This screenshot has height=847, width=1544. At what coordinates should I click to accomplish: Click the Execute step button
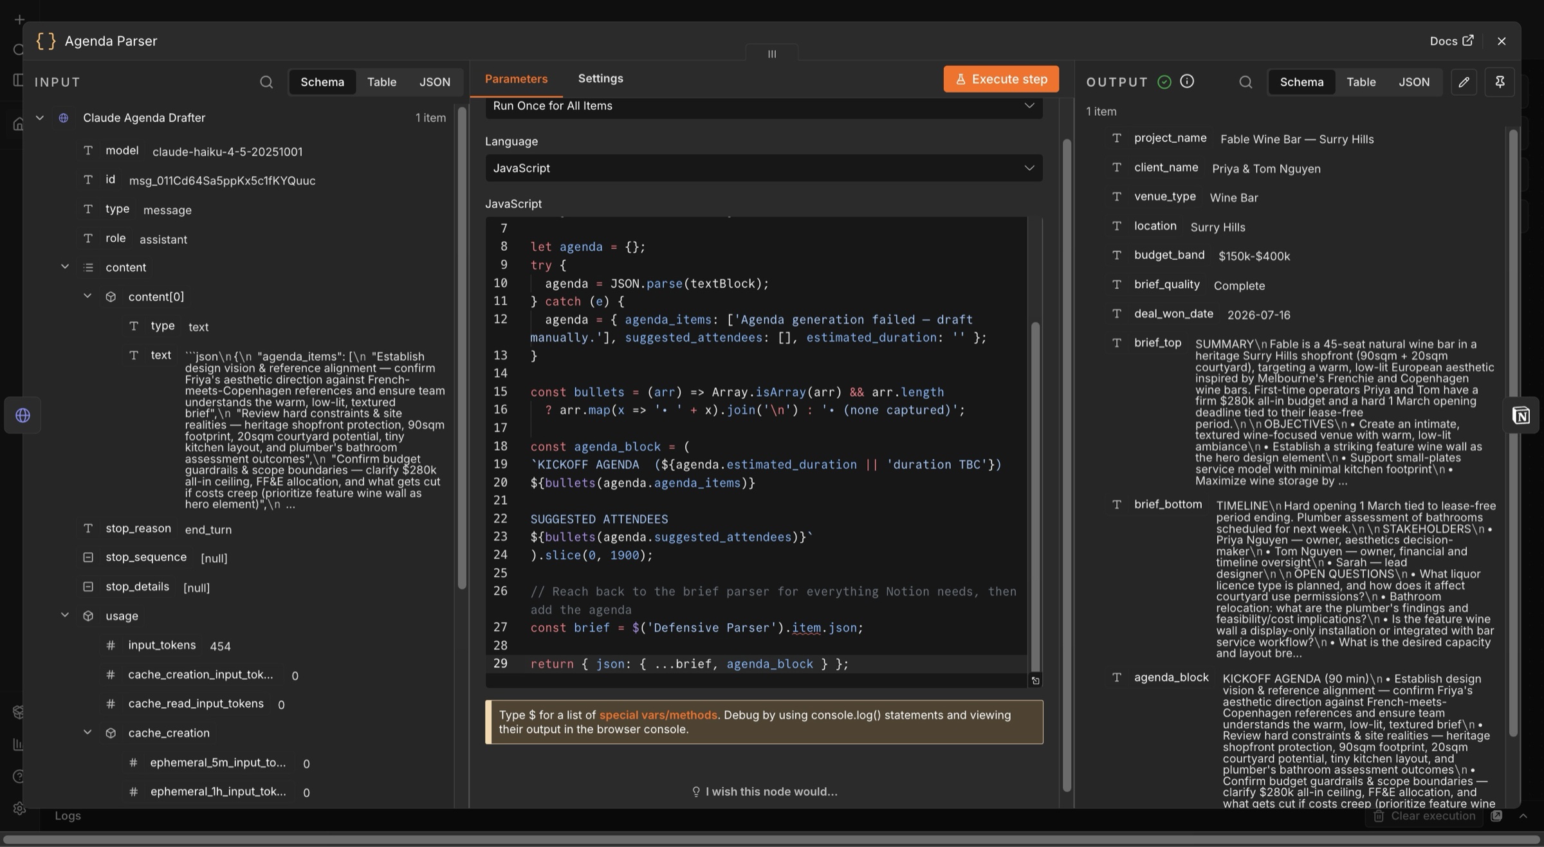pyautogui.click(x=1001, y=79)
